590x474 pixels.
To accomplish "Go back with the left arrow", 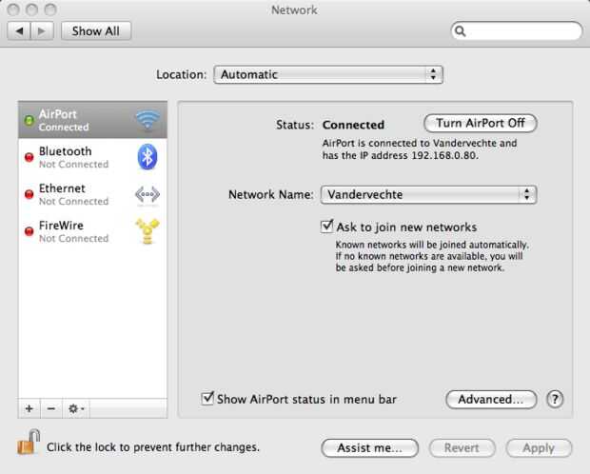I will [19, 30].
